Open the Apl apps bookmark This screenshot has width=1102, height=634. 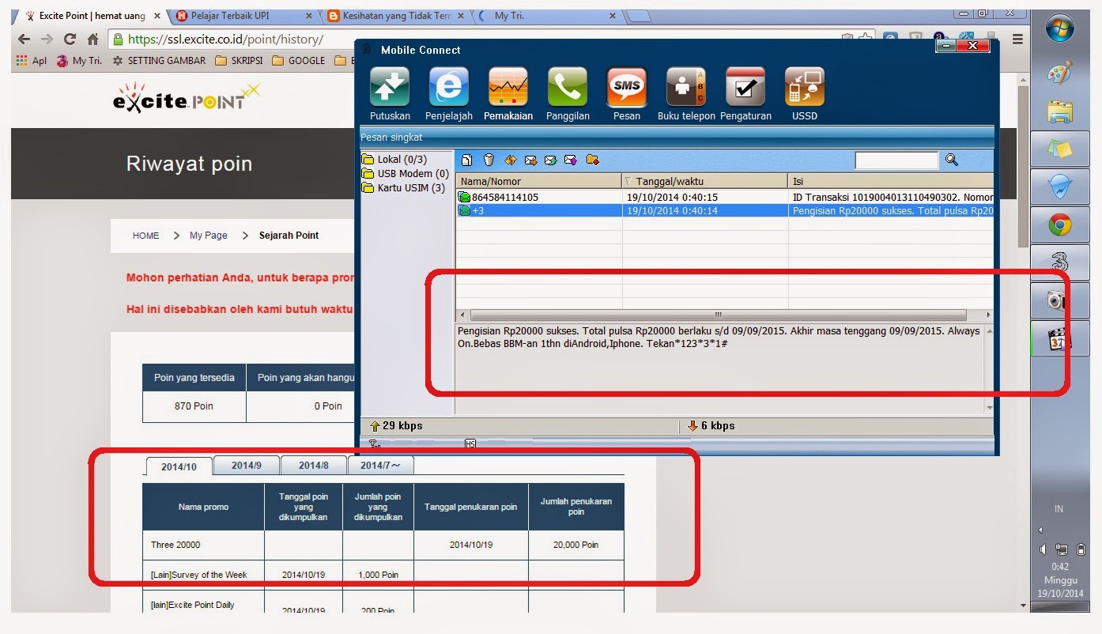[x=32, y=60]
